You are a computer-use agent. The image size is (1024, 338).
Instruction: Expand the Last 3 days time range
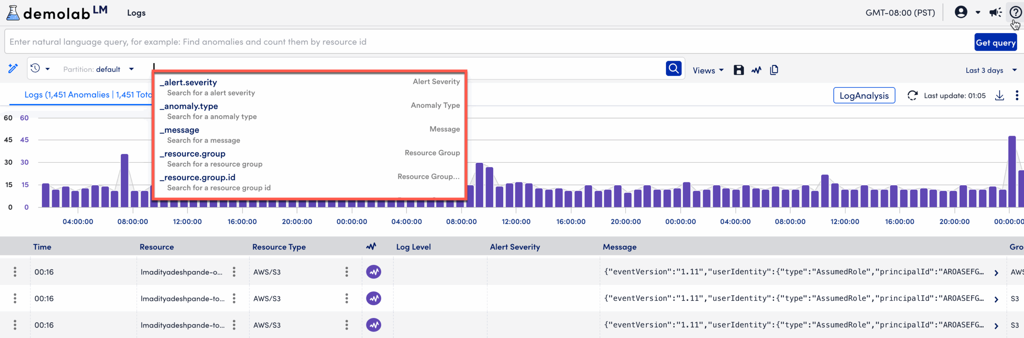[x=990, y=70]
